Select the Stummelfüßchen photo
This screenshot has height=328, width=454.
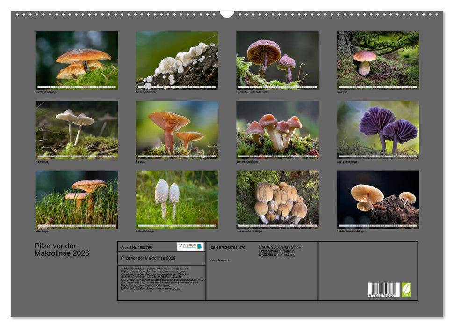click(177, 60)
